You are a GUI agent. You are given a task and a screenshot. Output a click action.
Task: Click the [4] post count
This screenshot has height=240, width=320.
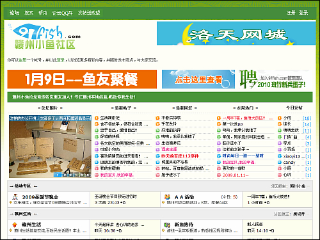point(308,137)
